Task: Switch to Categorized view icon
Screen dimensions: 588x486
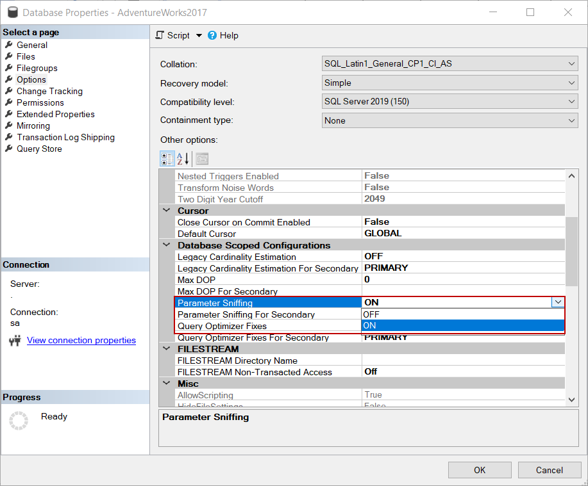Action: click(167, 159)
